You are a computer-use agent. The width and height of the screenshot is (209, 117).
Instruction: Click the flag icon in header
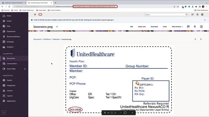click(192, 14)
